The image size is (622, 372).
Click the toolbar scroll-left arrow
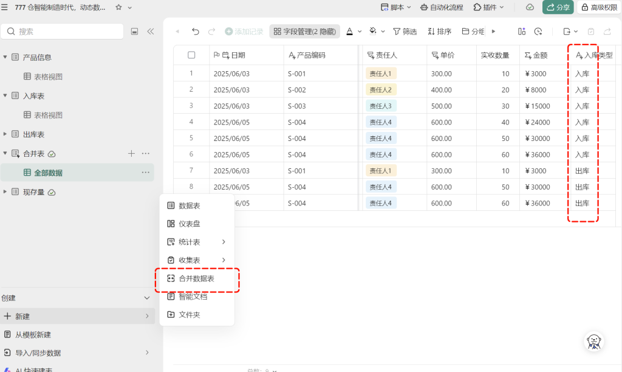tap(177, 32)
